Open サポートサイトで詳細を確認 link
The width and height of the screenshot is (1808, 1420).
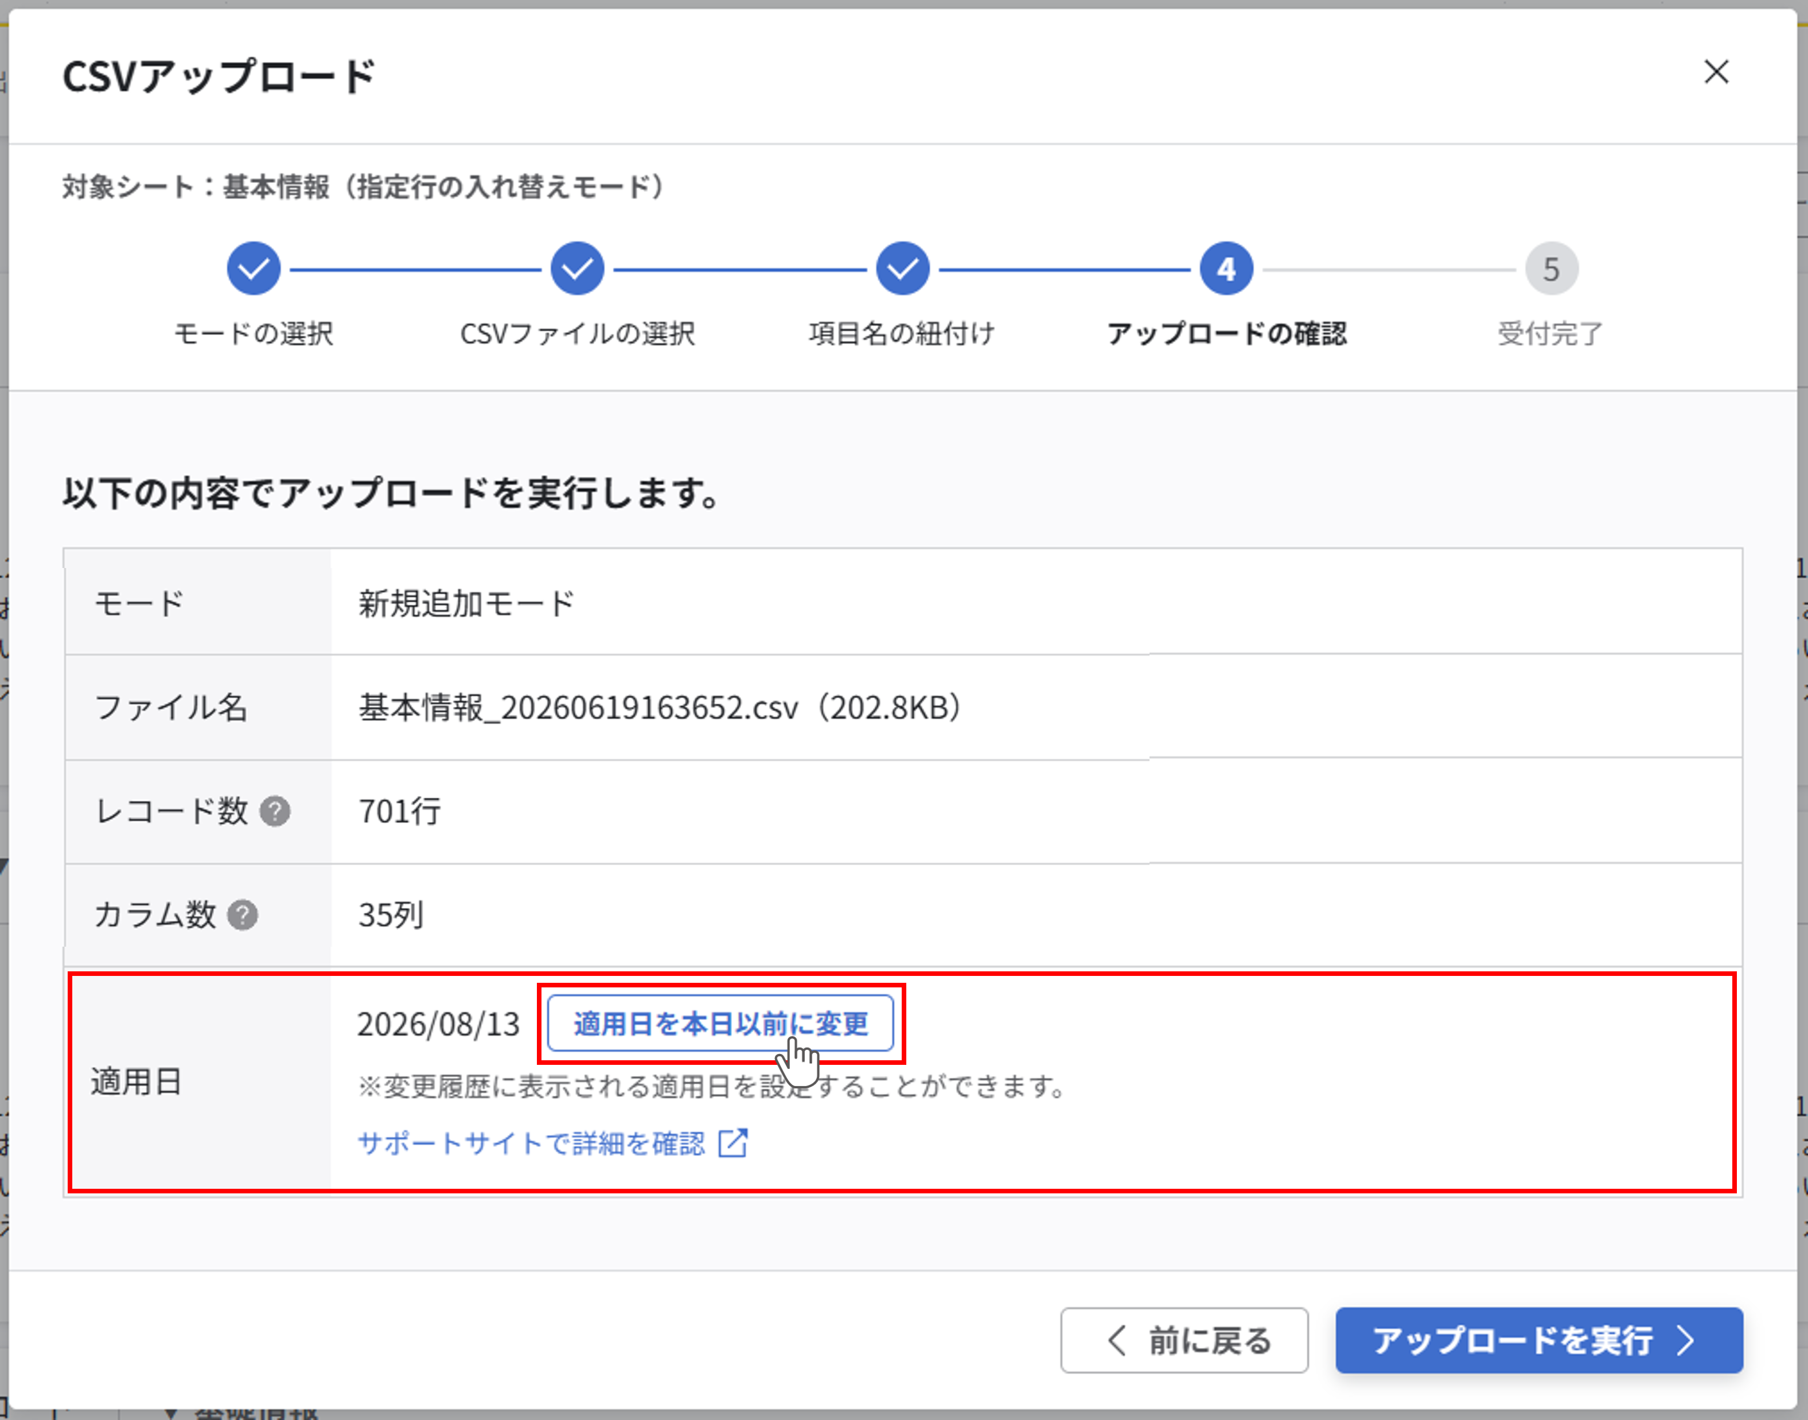pos(531,1143)
